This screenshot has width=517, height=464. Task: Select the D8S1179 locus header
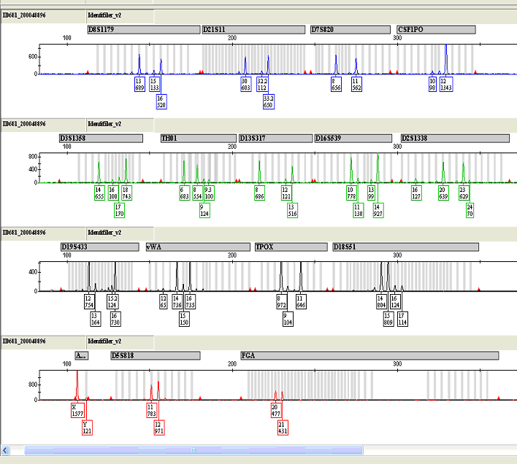point(142,30)
